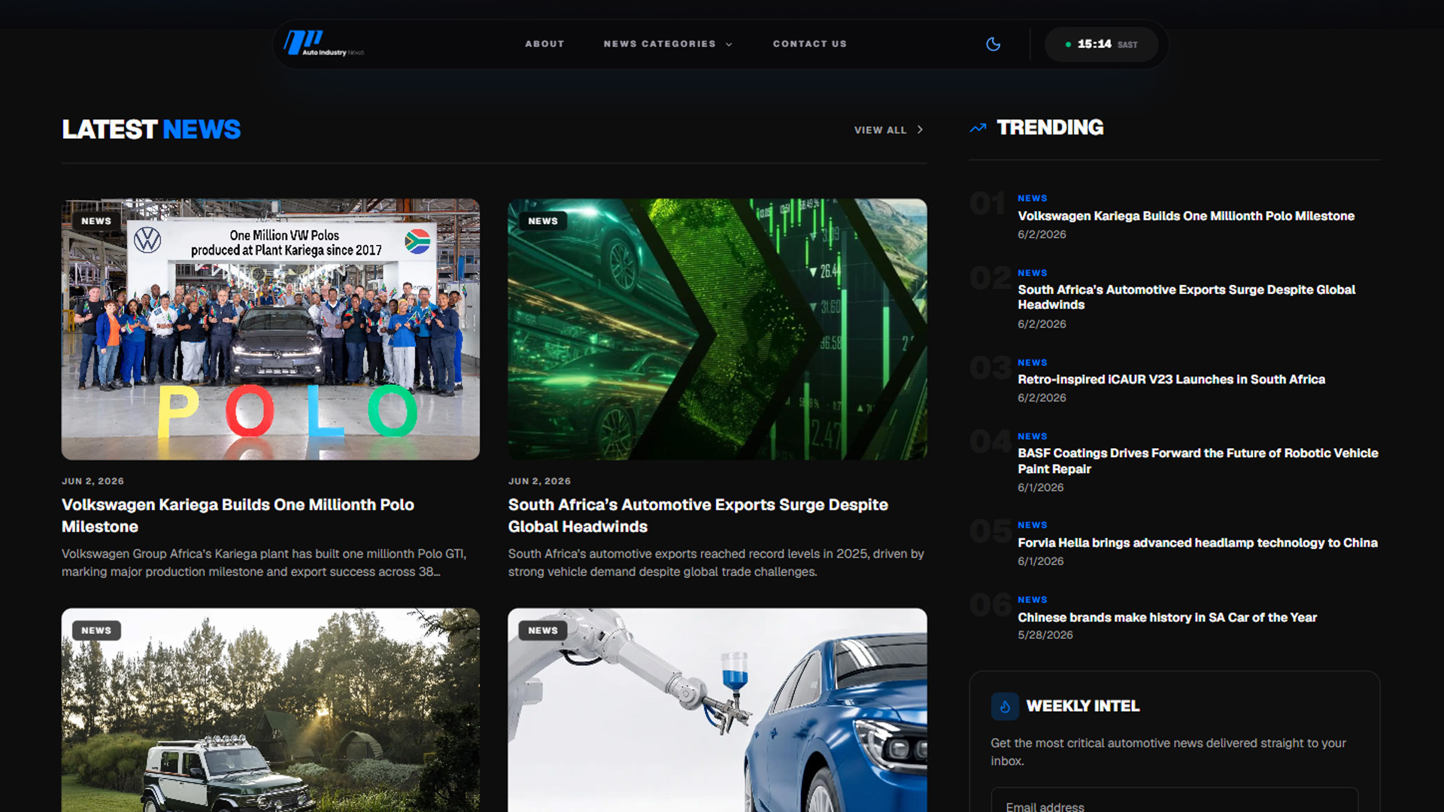Open trending Forvia Hella headlamp article
The width and height of the screenshot is (1444, 812).
1197,543
